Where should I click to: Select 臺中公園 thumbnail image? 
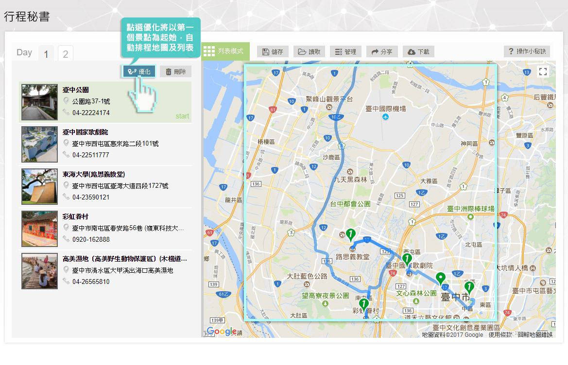(39, 102)
